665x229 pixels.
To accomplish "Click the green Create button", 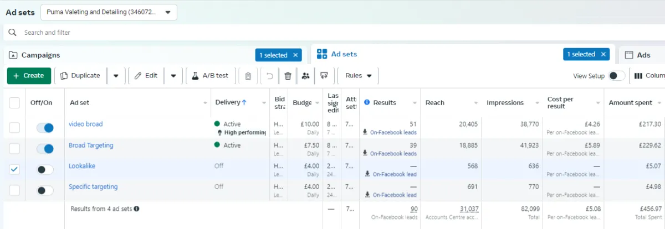I will click(x=29, y=76).
